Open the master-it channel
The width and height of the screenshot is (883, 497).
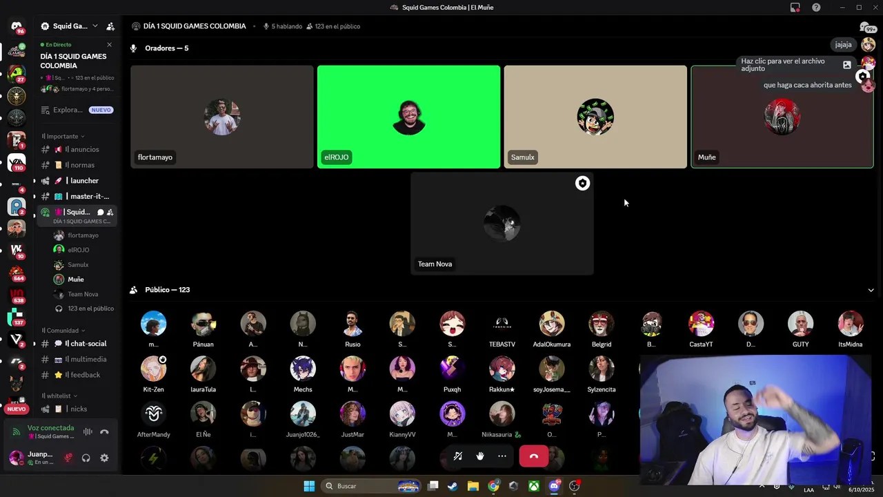tap(77, 196)
